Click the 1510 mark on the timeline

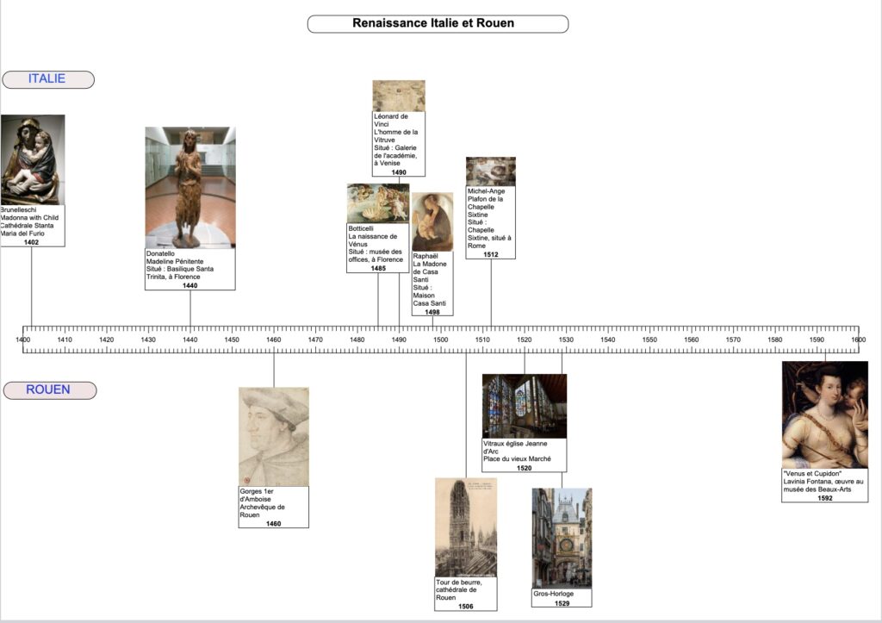pos(482,340)
